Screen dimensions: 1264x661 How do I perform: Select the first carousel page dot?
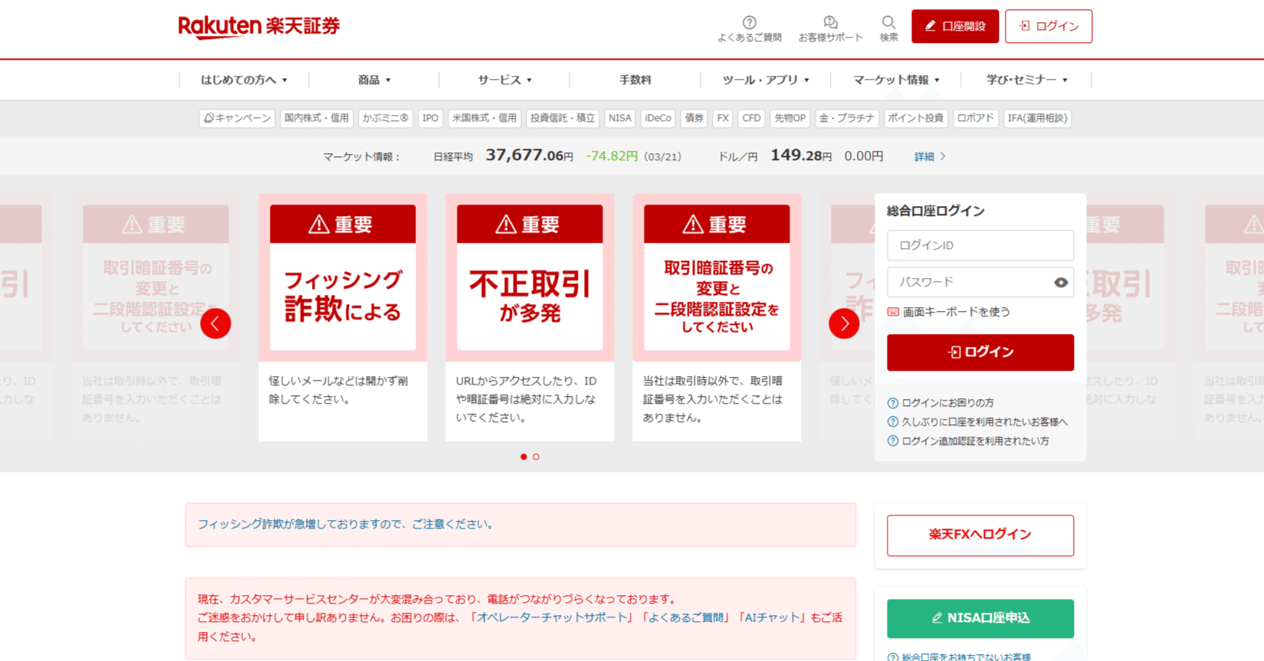[524, 456]
